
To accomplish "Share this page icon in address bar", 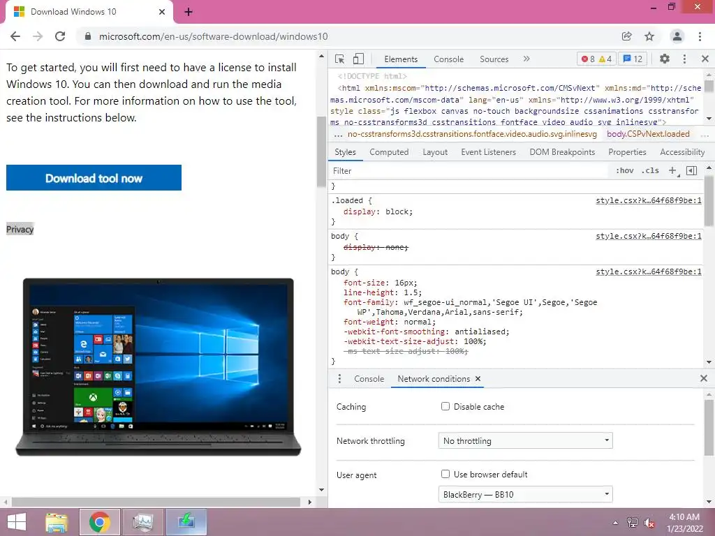I will pyautogui.click(x=626, y=36).
